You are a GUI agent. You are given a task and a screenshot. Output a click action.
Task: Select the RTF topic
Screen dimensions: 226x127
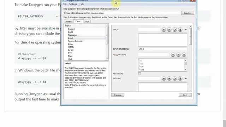tap(70, 53)
